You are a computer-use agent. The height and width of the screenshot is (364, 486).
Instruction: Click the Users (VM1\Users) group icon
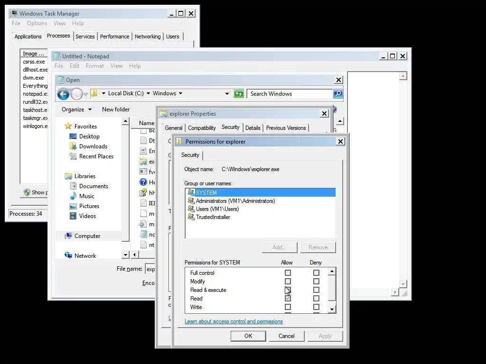point(191,209)
